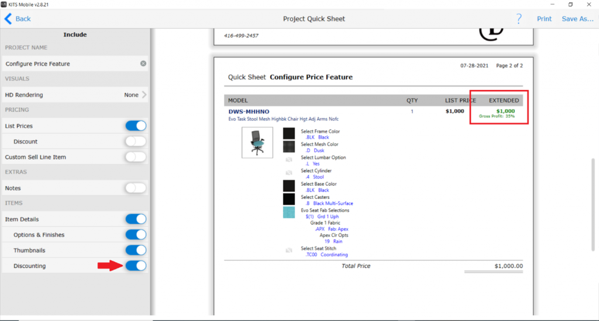Click the 'Project Quick Sheet' title
Image resolution: width=599 pixels, height=321 pixels.
pos(314,19)
